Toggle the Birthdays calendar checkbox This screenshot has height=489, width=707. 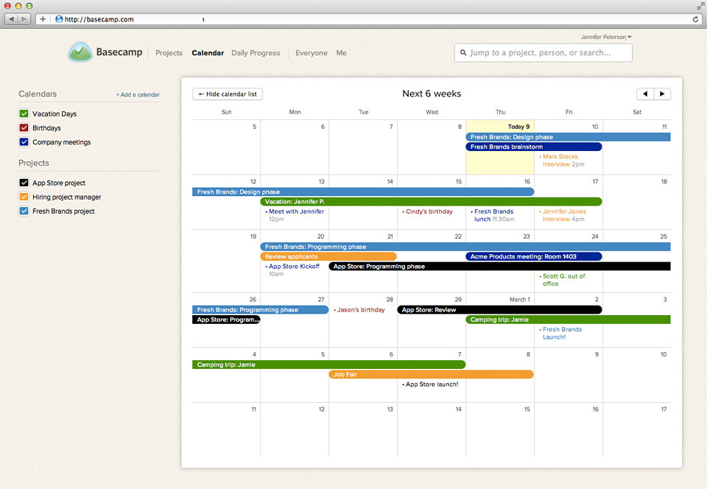coord(24,128)
